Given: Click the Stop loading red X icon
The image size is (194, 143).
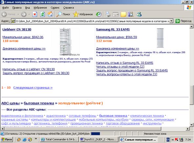Looking at the screenshot, I should pyautogui.click(x=35, y=14).
